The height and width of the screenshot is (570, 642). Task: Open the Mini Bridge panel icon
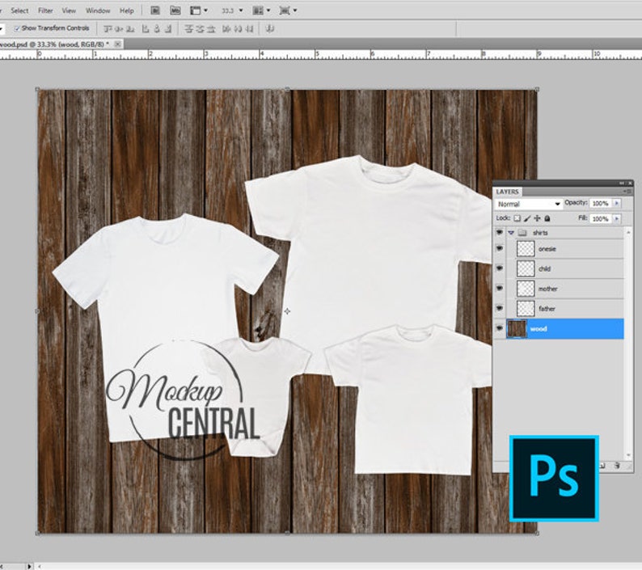pos(175,11)
